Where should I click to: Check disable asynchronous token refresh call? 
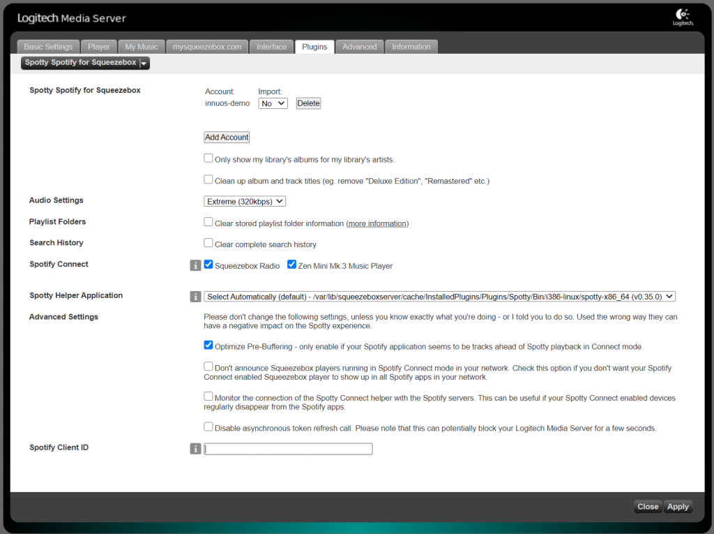[208, 427]
